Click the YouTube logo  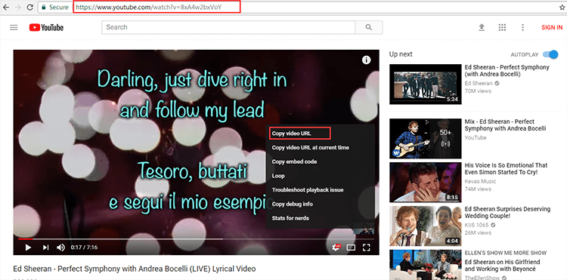click(46, 27)
